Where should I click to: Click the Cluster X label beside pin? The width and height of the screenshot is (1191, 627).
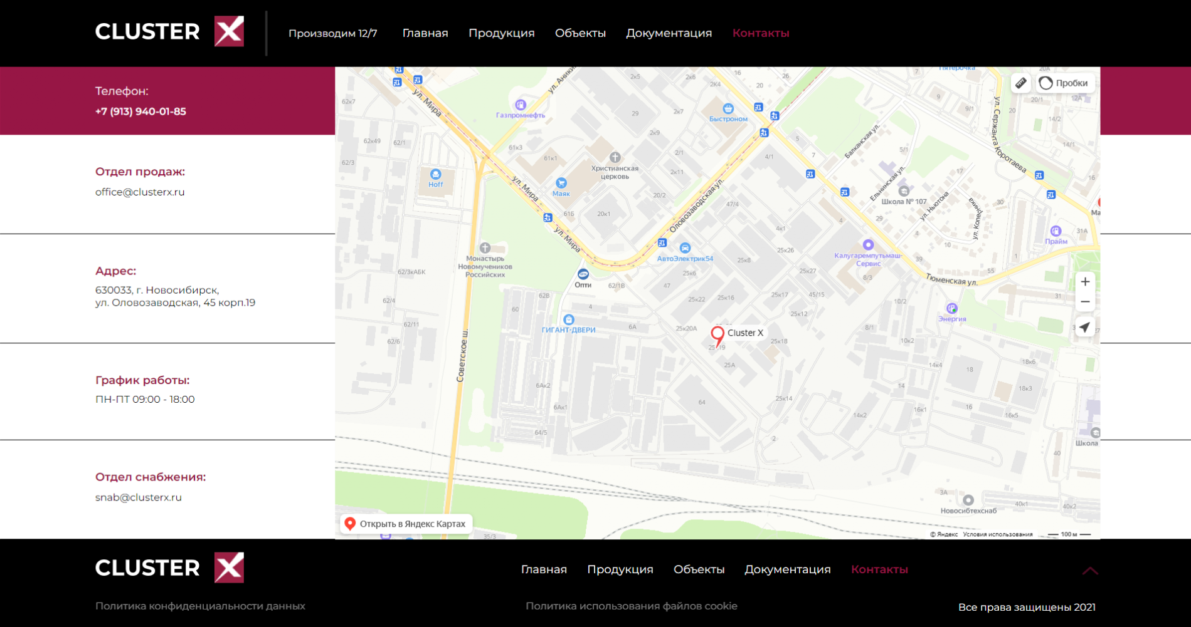[x=745, y=333]
